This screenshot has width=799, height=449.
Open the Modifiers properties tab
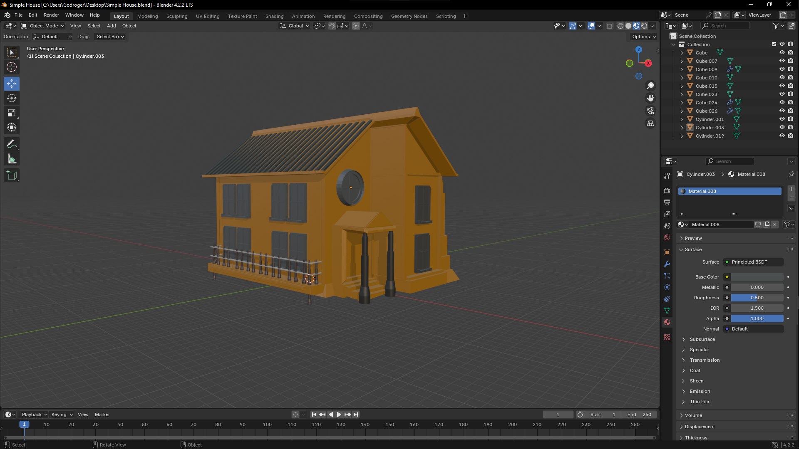tap(667, 264)
